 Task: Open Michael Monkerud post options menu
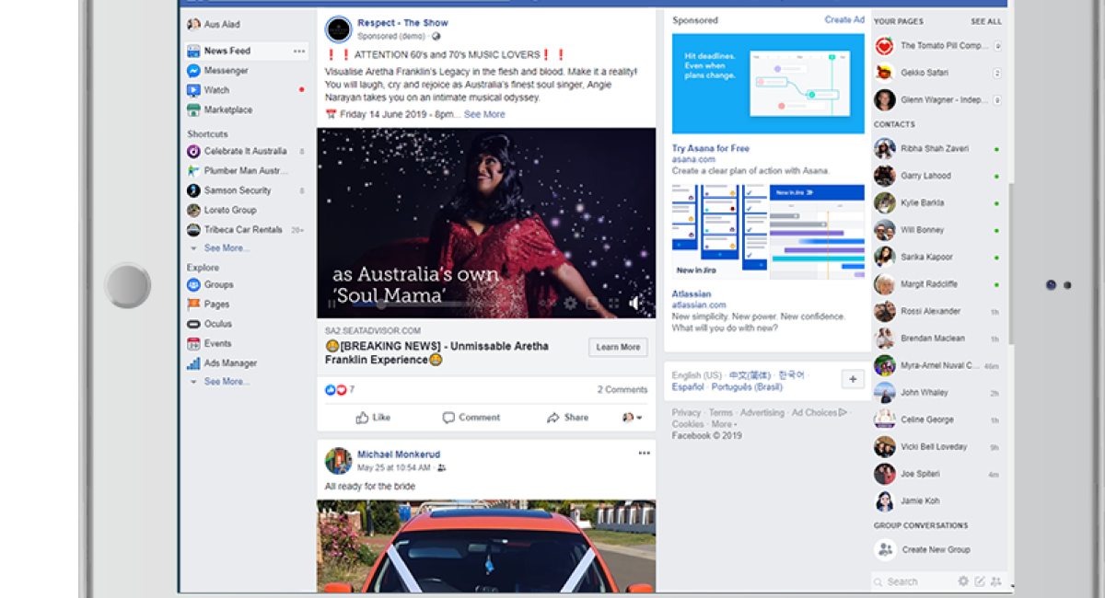[x=645, y=454]
